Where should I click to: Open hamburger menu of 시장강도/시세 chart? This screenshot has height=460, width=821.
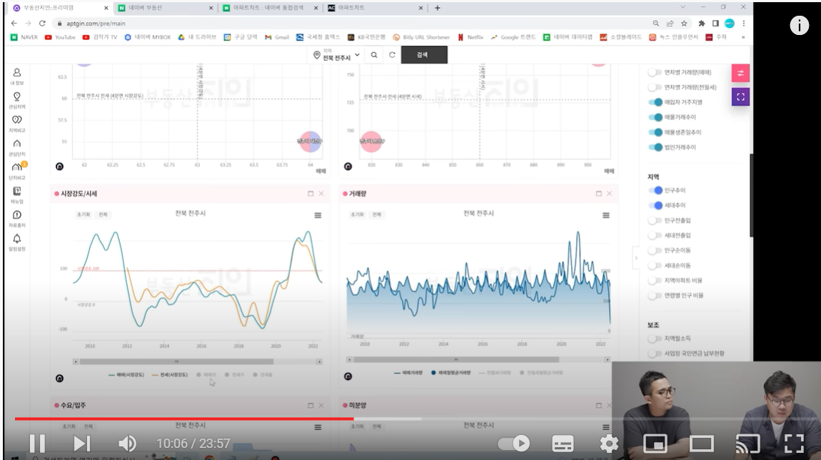[318, 215]
